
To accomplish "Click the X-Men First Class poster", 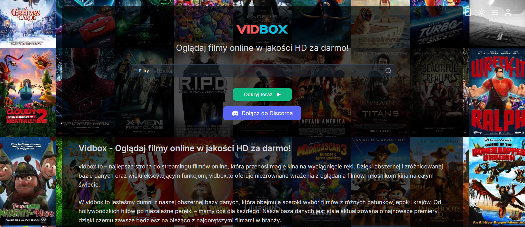I will tap(144, 92).
